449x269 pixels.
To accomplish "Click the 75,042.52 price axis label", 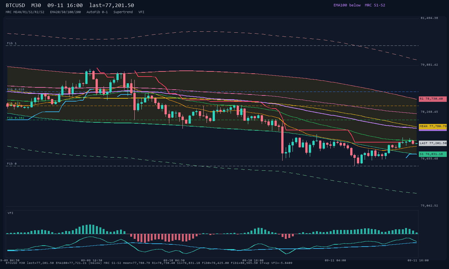I will pyautogui.click(x=429, y=206).
